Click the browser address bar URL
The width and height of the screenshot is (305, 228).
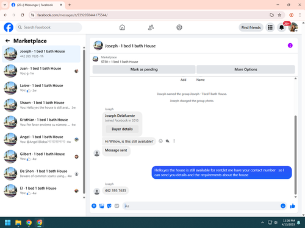(73, 15)
